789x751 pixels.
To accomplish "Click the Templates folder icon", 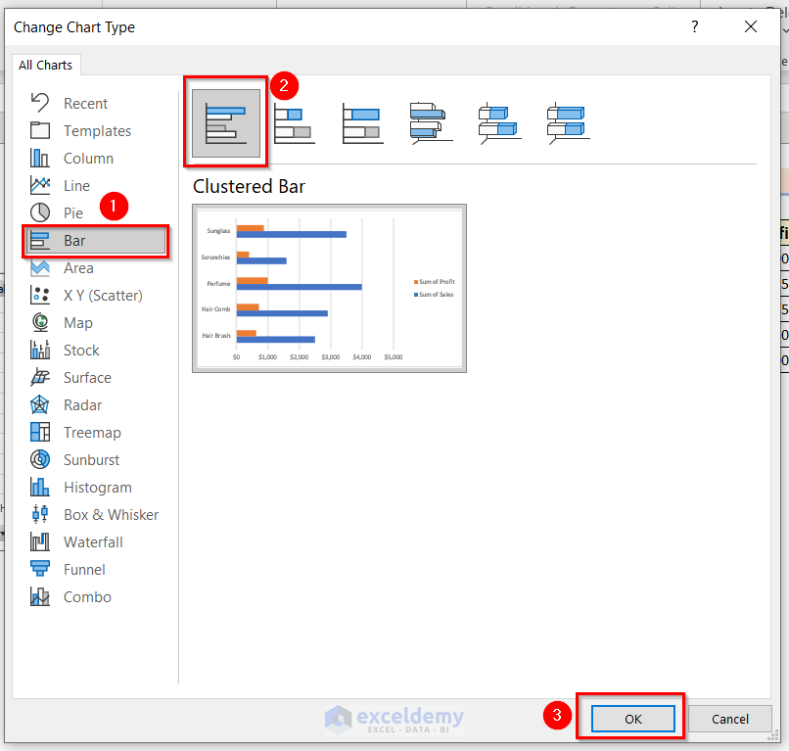I will 40,130.
